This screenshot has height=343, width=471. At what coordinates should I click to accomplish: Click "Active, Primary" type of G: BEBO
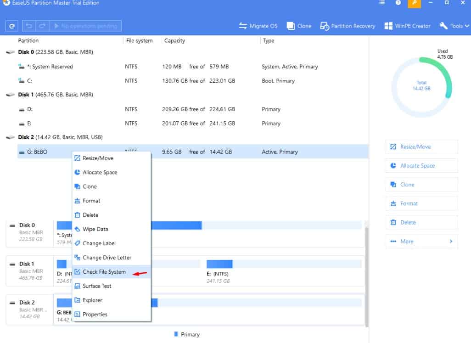tap(280, 152)
